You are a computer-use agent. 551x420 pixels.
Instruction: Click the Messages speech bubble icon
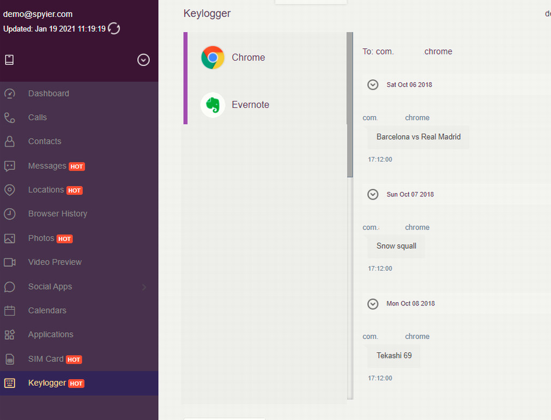click(x=9, y=166)
